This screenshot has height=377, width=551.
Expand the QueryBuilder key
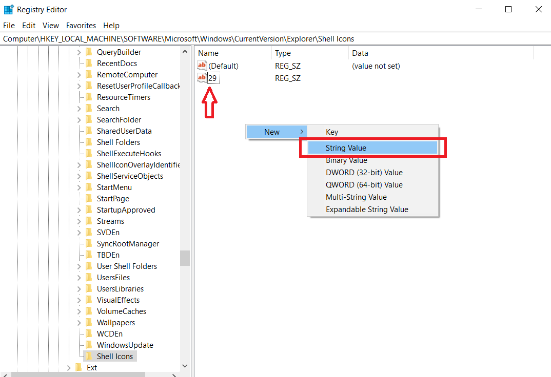79,52
